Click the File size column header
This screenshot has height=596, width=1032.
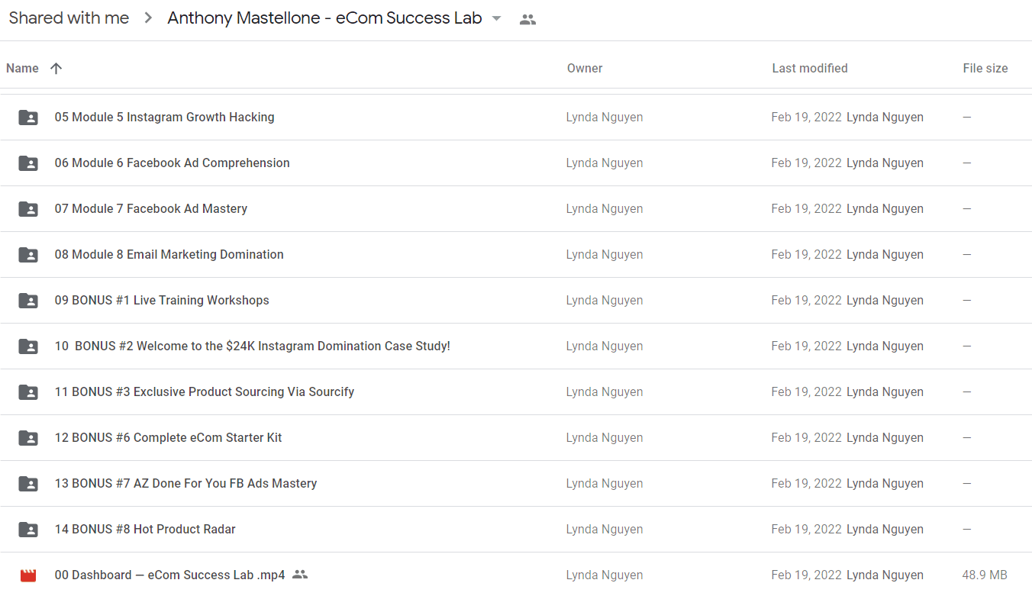pyautogui.click(x=985, y=68)
